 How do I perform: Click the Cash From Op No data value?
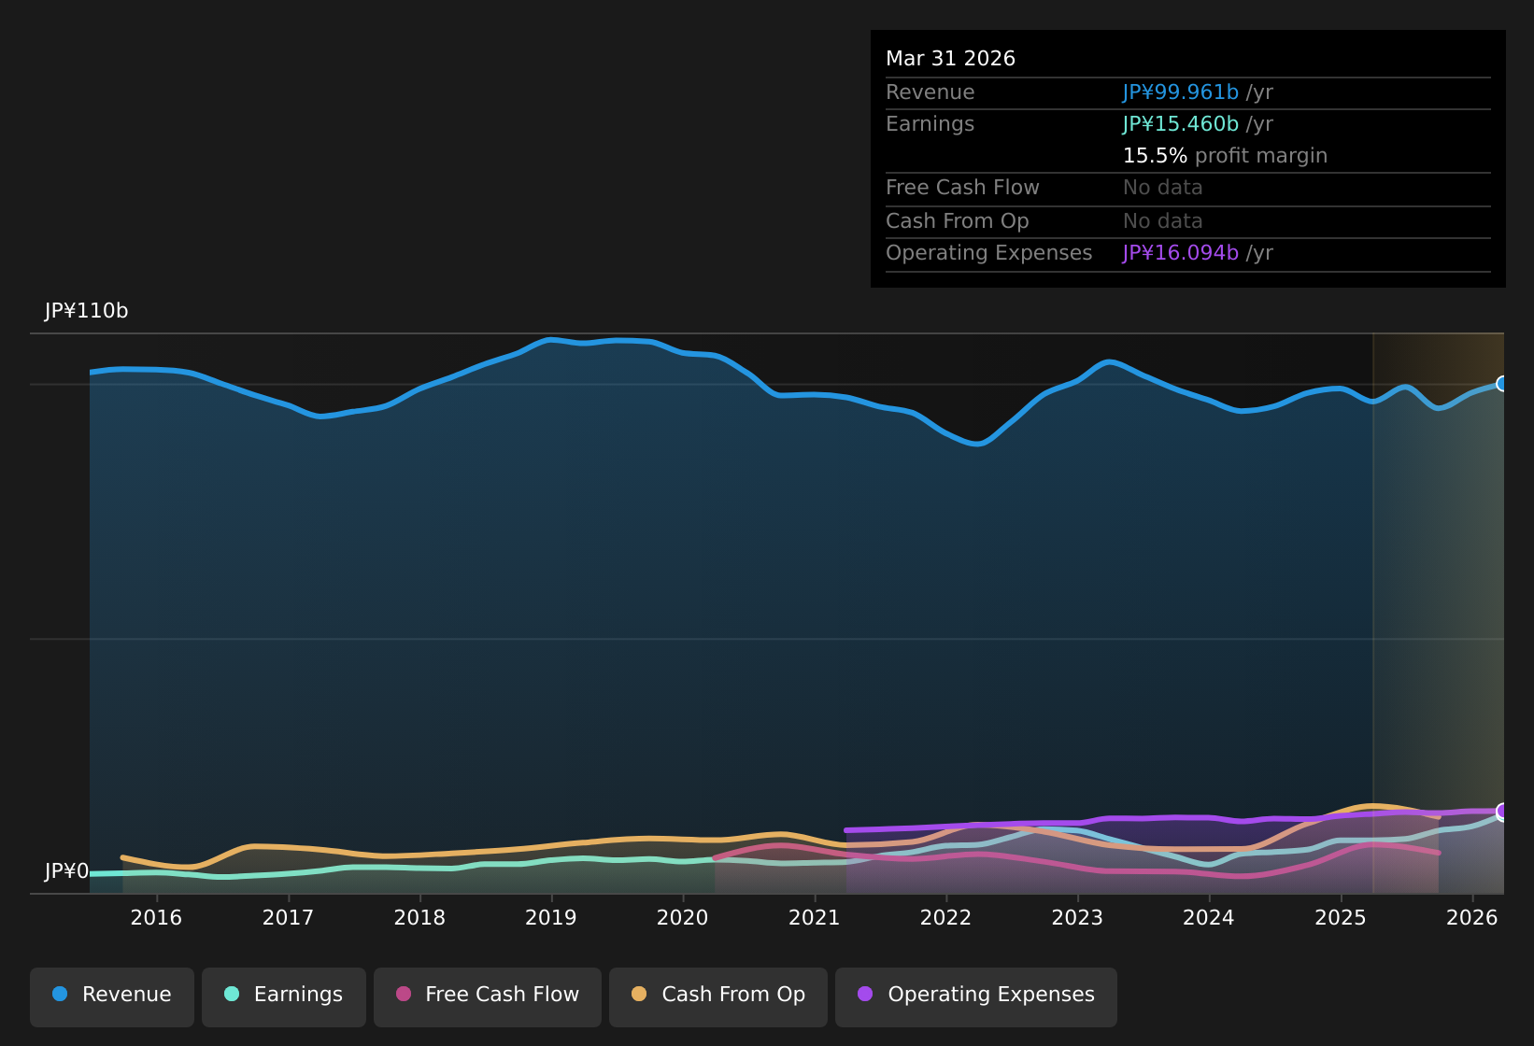1162,220
